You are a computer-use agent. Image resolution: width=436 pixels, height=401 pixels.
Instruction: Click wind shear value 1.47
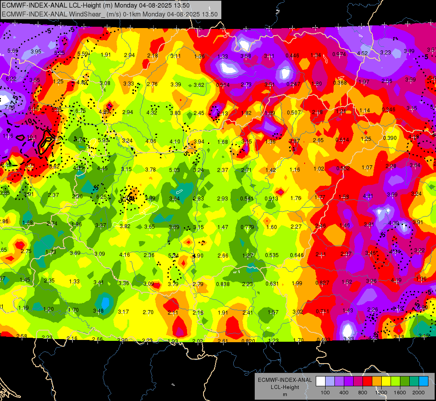[223, 227]
